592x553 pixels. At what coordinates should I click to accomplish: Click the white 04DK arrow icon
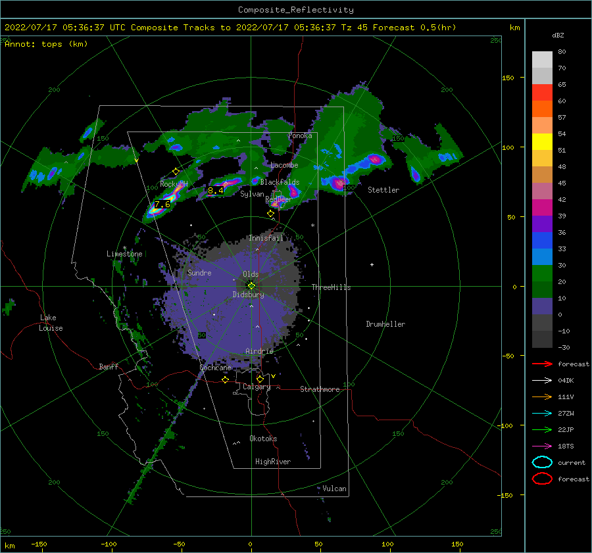click(542, 380)
